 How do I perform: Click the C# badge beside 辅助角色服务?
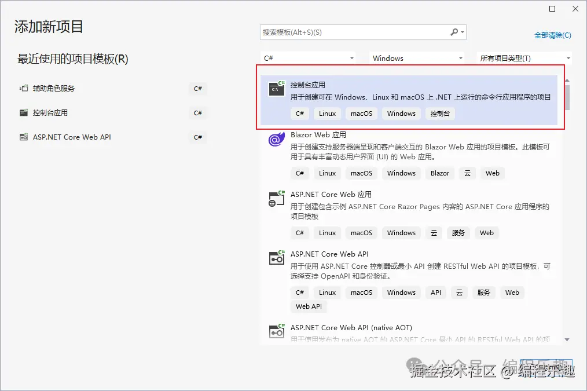click(x=197, y=89)
